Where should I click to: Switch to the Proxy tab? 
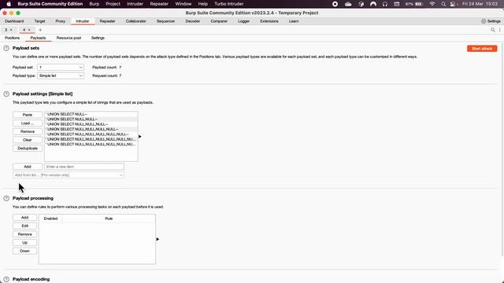point(60,21)
